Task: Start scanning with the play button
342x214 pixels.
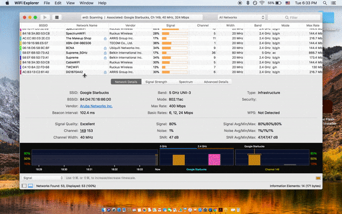Action: pos(45,17)
